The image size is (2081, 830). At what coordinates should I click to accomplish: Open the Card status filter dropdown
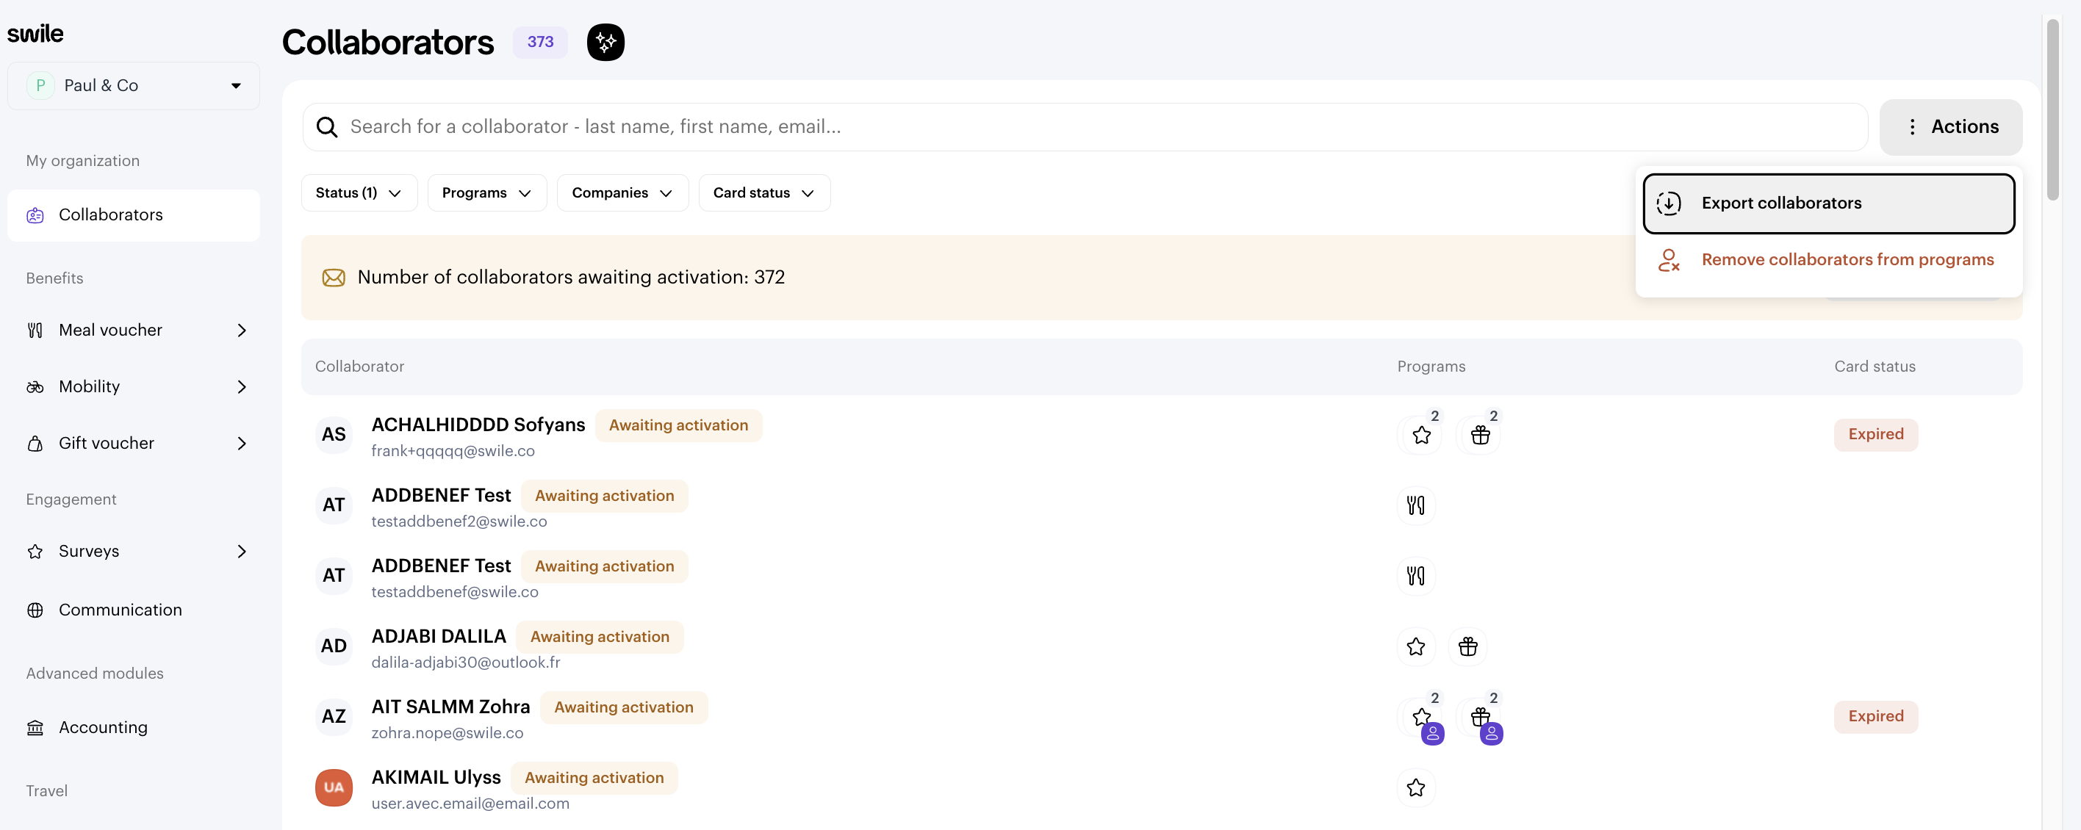[x=763, y=193]
